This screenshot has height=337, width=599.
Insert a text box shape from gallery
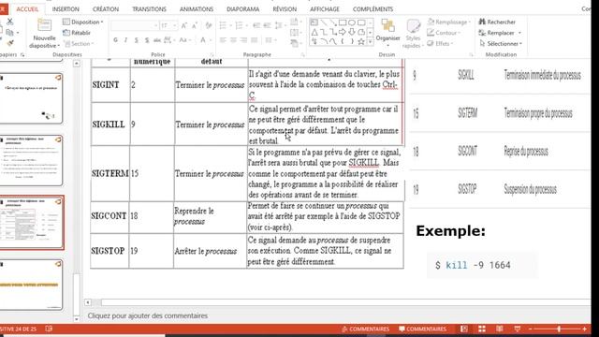click(314, 22)
